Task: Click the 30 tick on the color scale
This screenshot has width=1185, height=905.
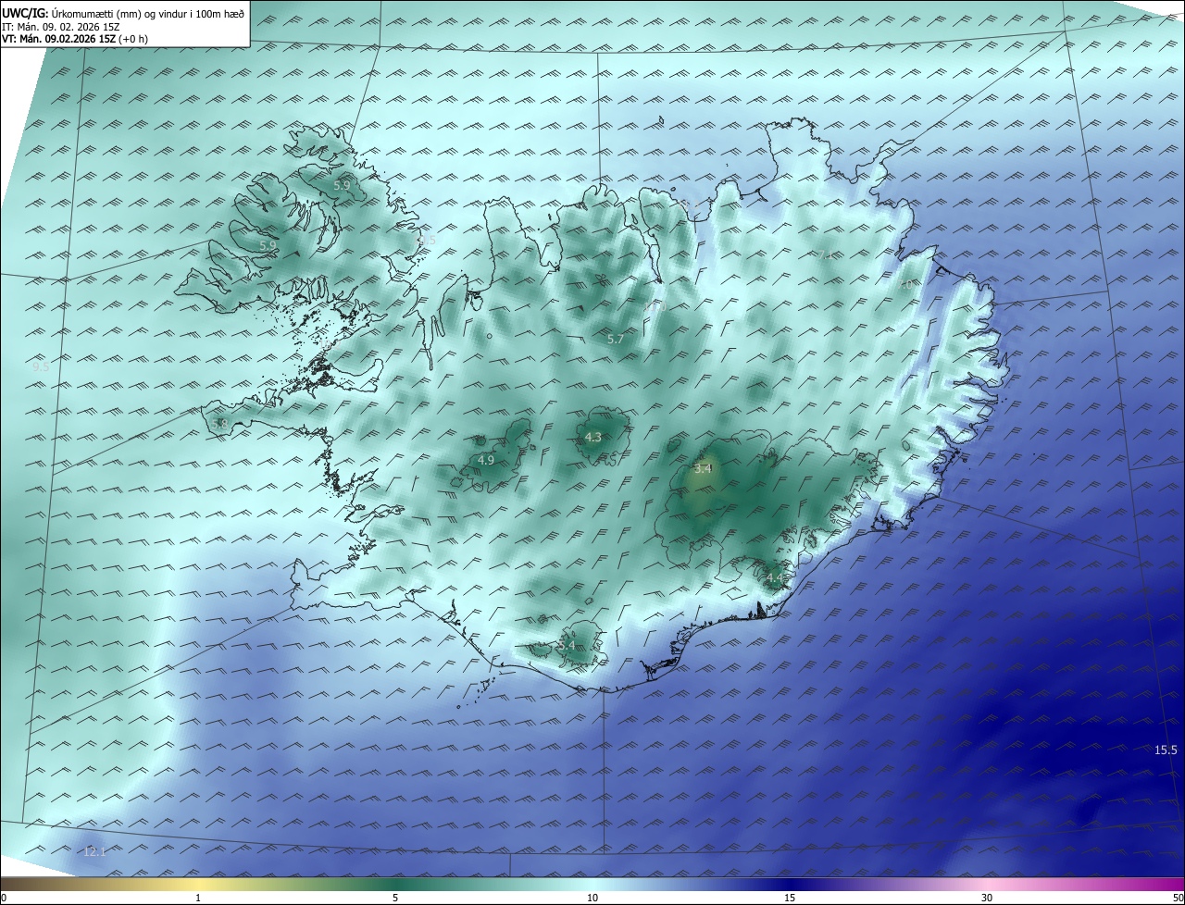Action: (987, 898)
